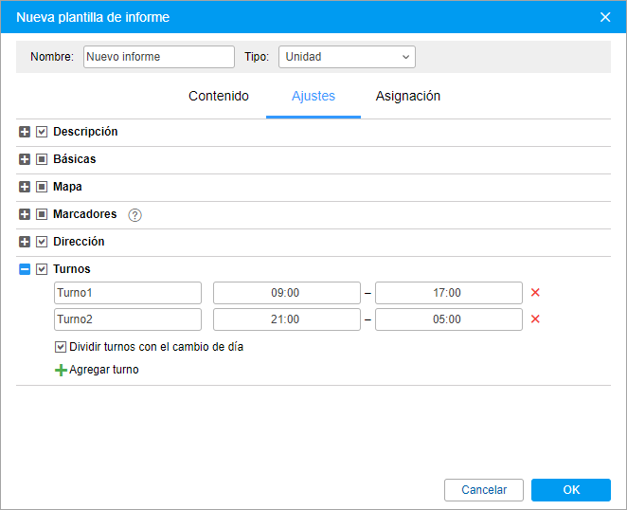Confirm with the OK button
627x510 pixels.
[571, 490]
